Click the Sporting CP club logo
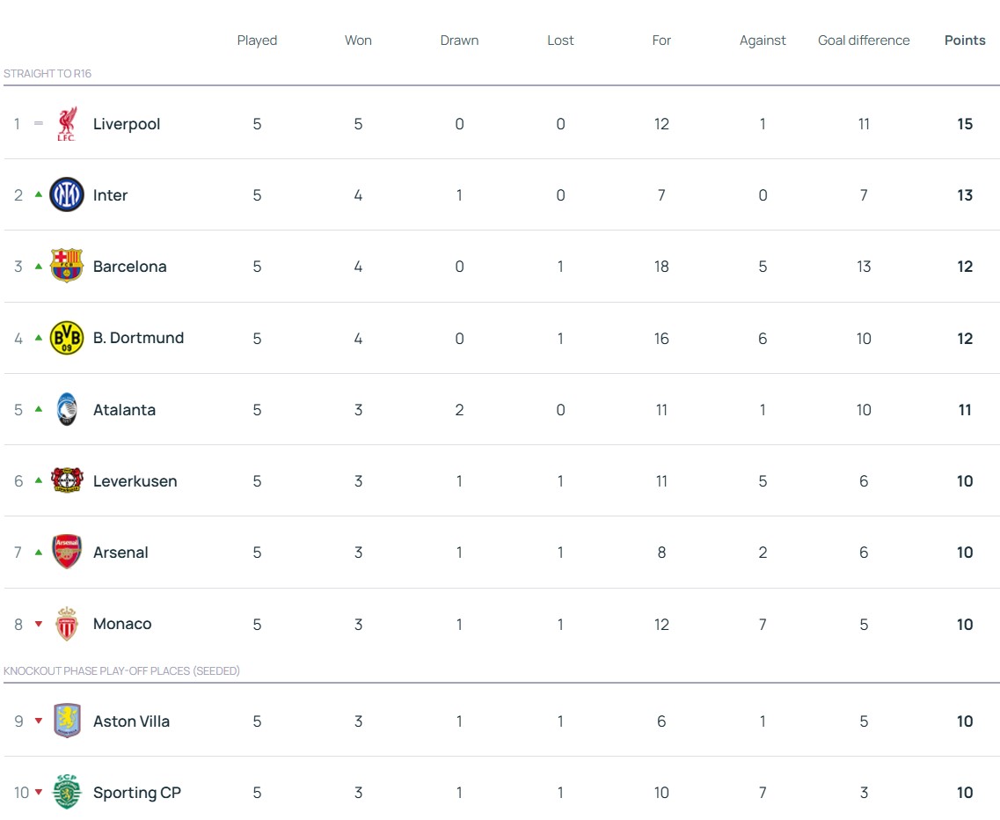This screenshot has width=1000, height=820. tap(67, 793)
